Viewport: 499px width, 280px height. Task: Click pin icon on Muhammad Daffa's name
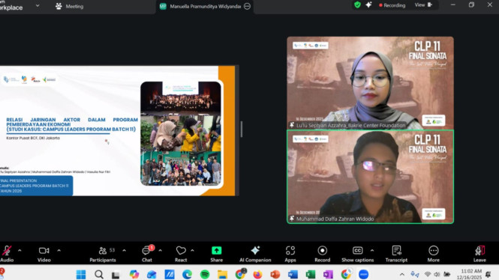pyautogui.click(x=292, y=219)
